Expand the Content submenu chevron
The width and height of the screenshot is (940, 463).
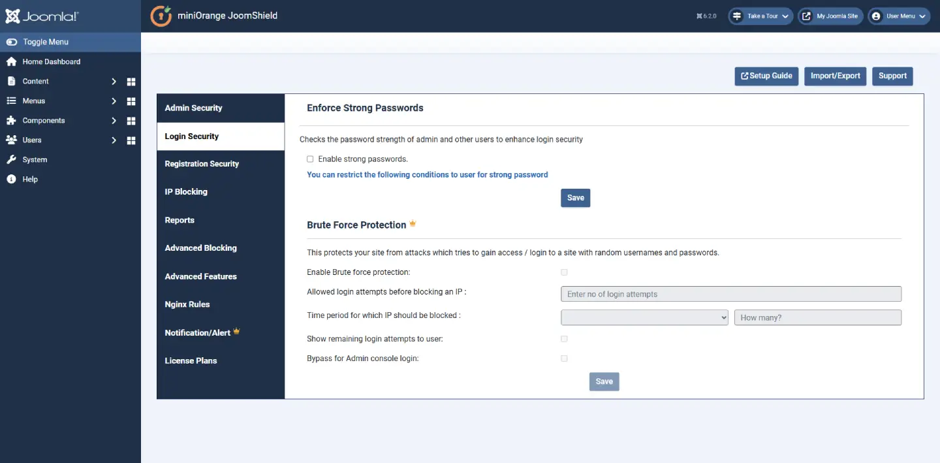click(x=114, y=82)
